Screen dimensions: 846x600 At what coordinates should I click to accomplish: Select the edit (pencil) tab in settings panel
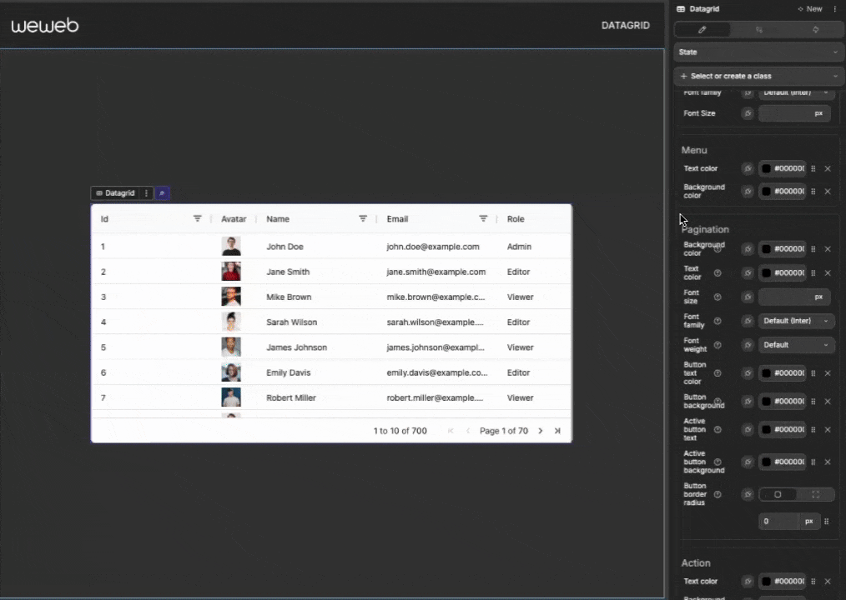702,29
